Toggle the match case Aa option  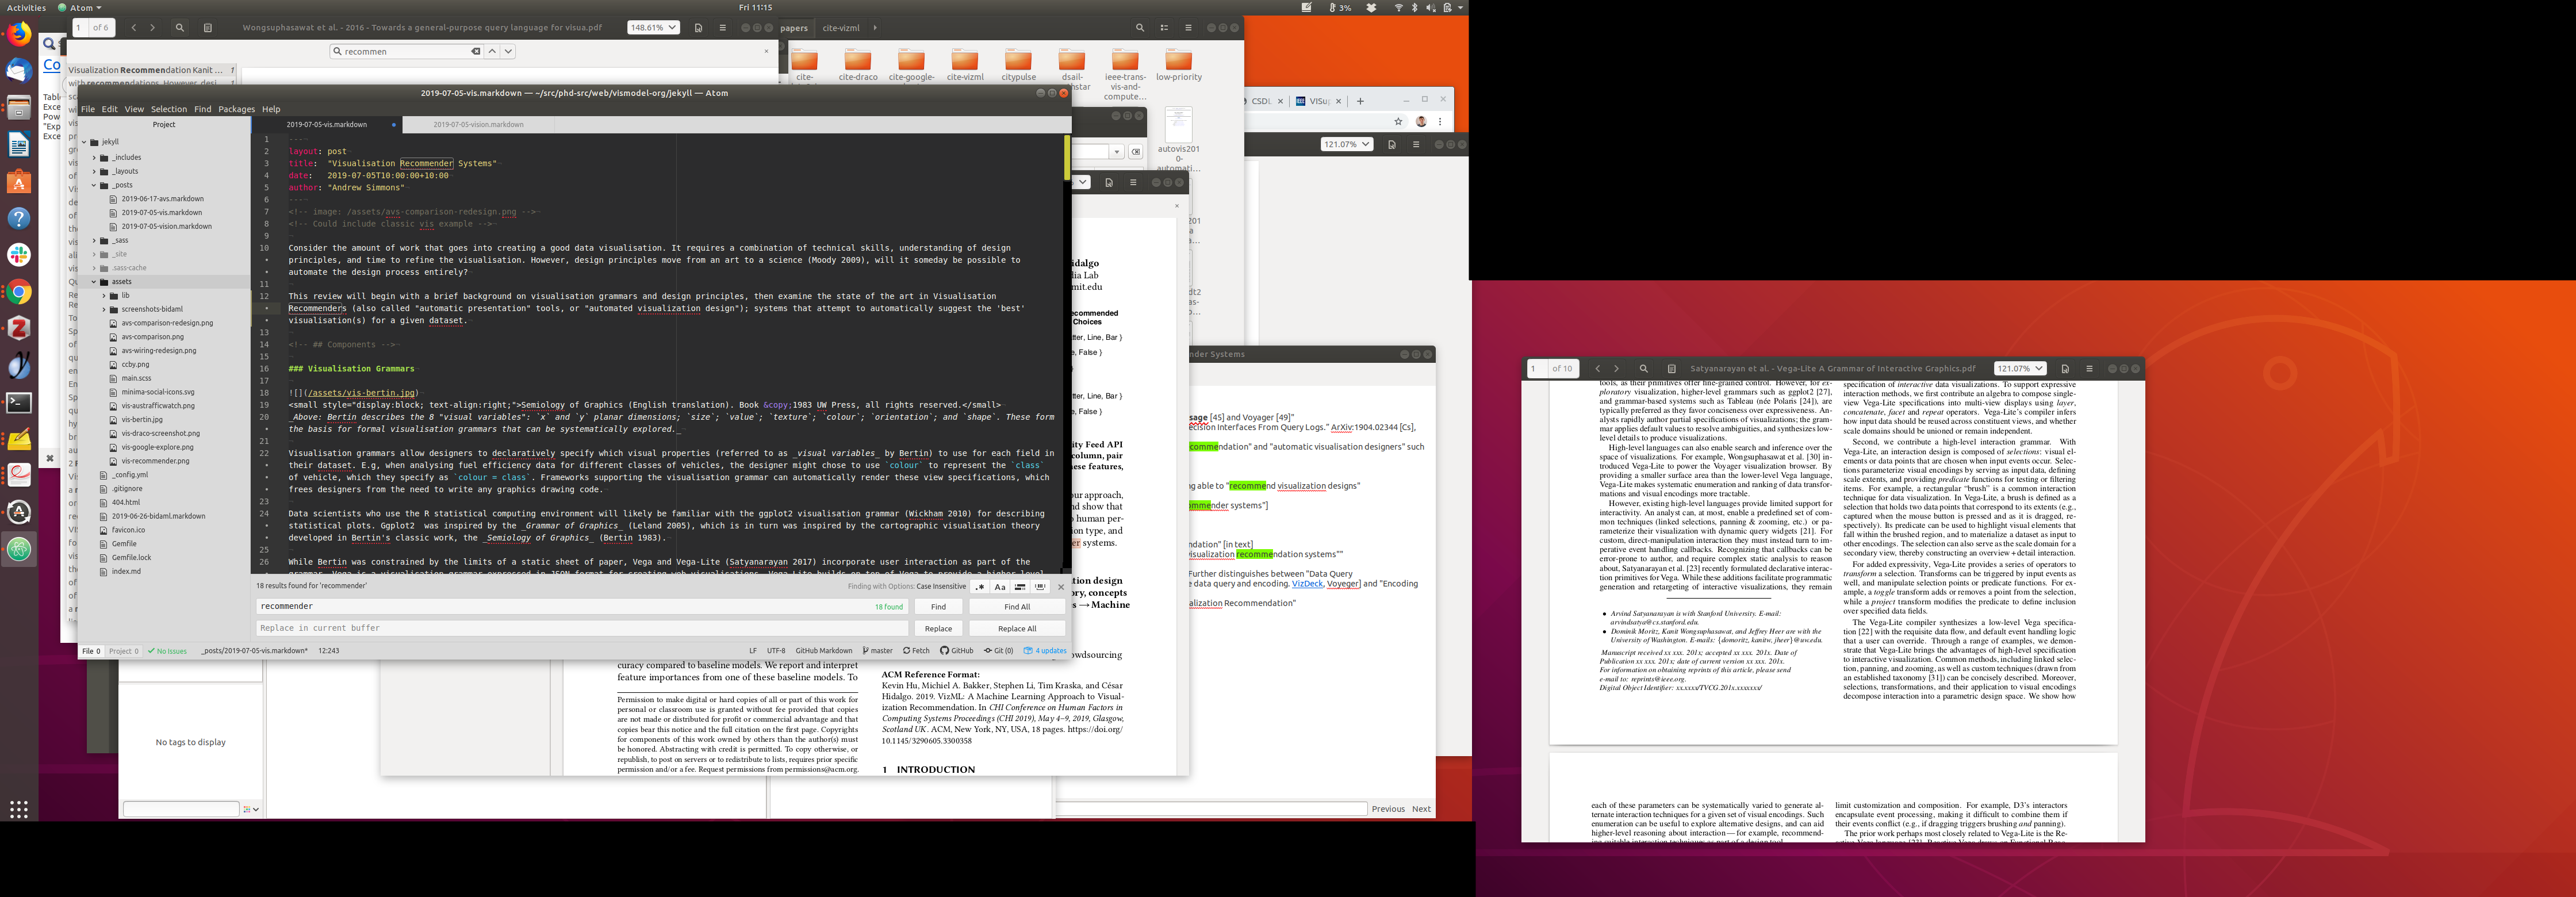point(1000,587)
